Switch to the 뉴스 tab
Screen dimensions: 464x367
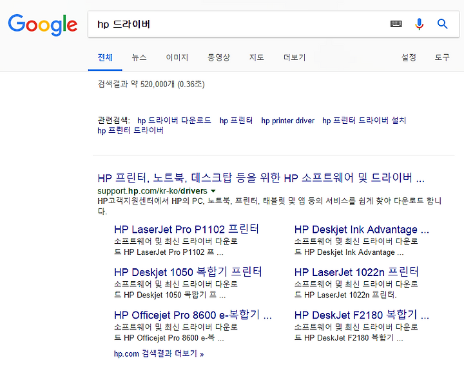(139, 57)
